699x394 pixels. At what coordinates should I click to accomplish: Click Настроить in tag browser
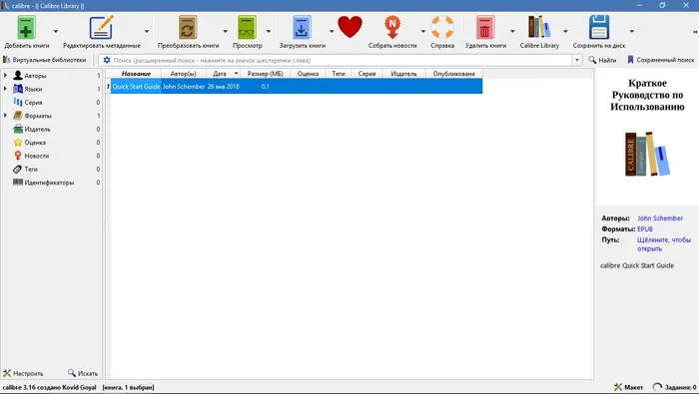click(23, 373)
